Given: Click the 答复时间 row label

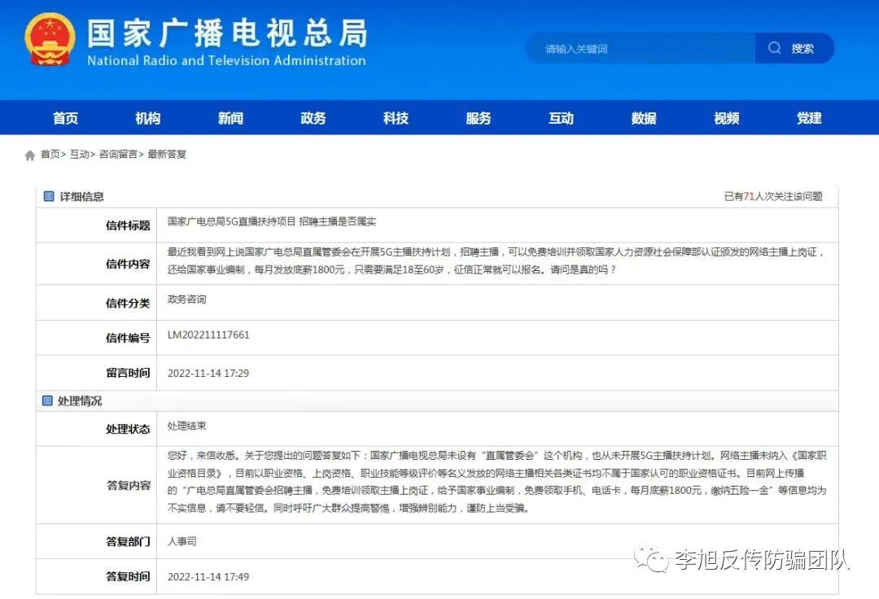Looking at the screenshot, I should [x=128, y=576].
